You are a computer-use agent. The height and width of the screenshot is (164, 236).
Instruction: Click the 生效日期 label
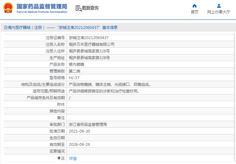[57, 138]
